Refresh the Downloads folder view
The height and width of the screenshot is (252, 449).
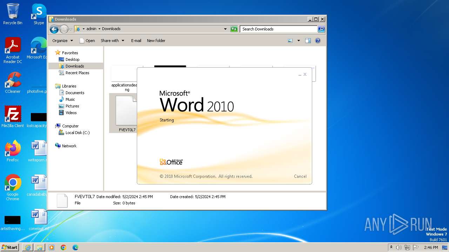[x=234, y=29]
